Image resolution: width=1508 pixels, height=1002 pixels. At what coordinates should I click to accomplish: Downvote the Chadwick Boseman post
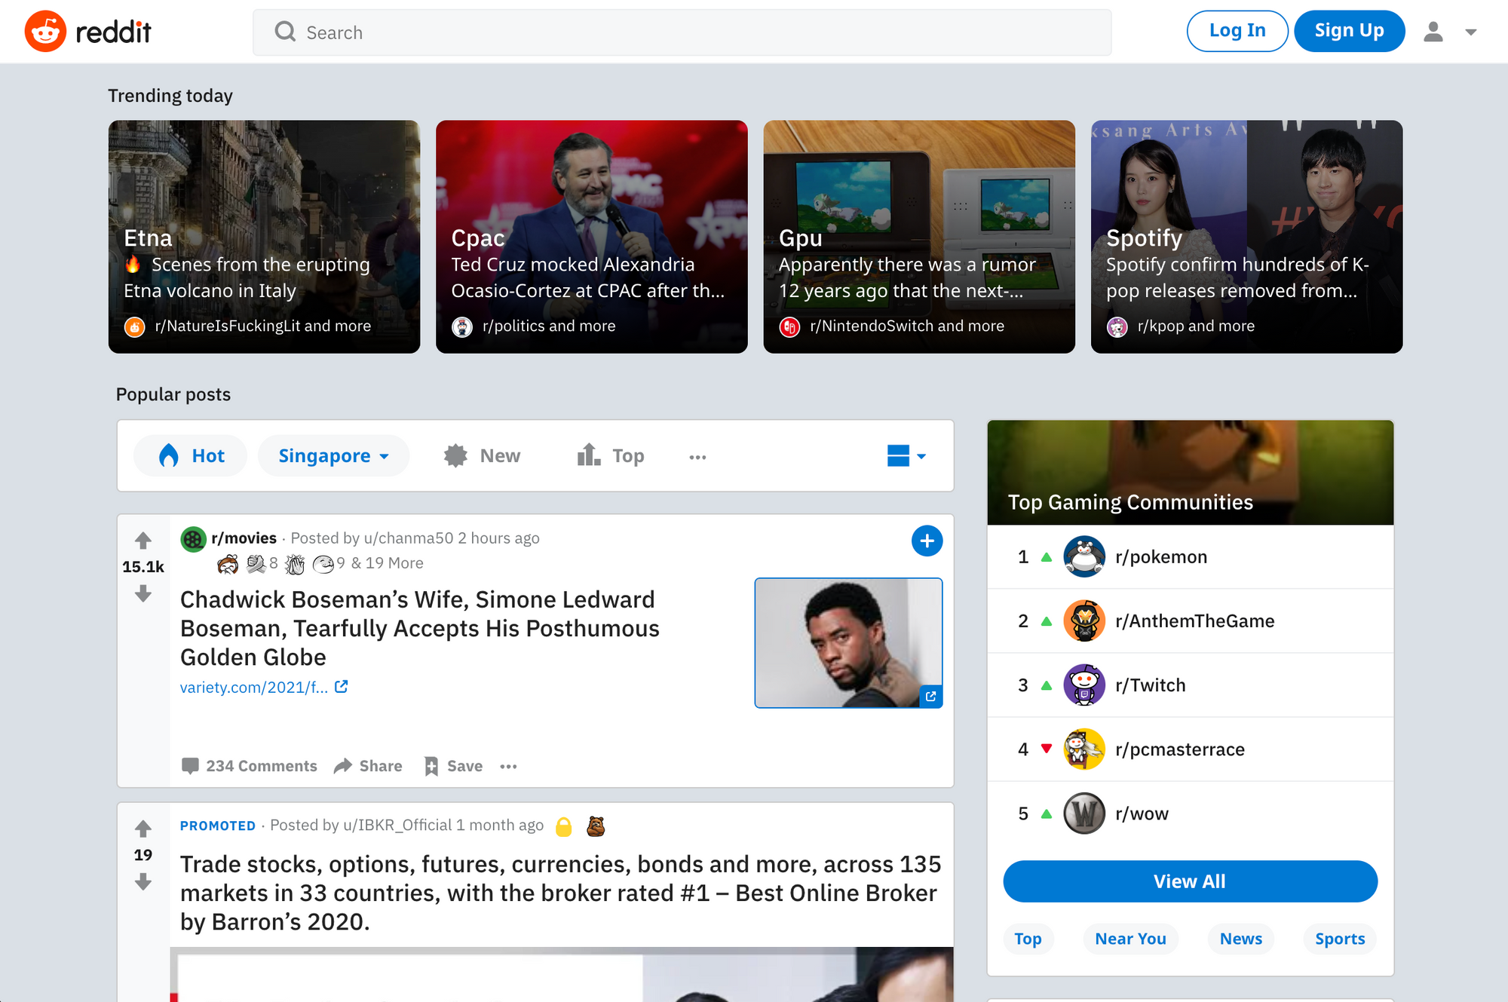point(143,594)
